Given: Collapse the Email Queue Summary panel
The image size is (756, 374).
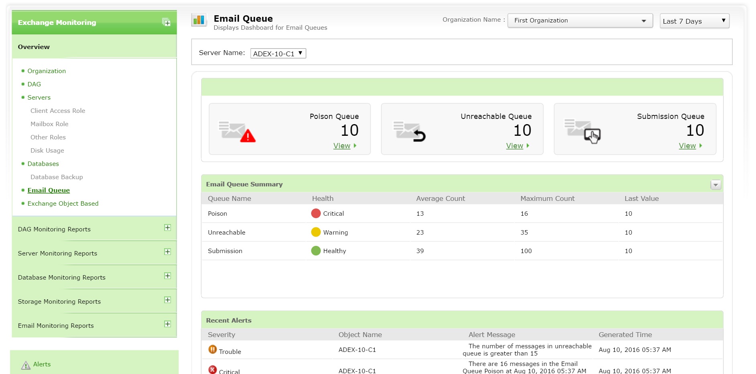Looking at the screenshot, I should (x=715, y=185).
